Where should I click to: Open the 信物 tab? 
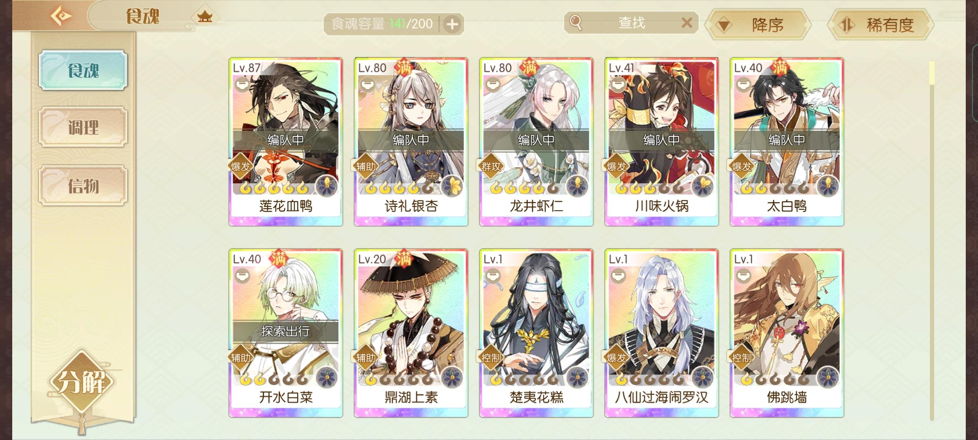click(x=83, y=186)
